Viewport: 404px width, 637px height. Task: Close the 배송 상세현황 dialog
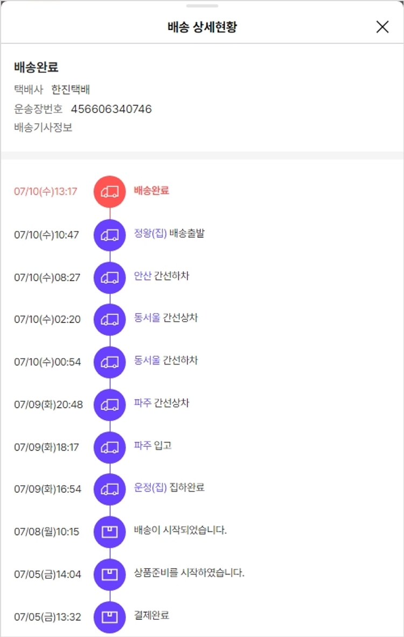[x=382, y=27]
